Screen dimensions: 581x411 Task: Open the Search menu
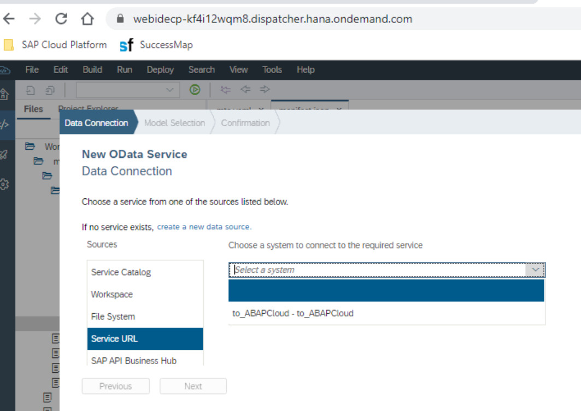202,69
